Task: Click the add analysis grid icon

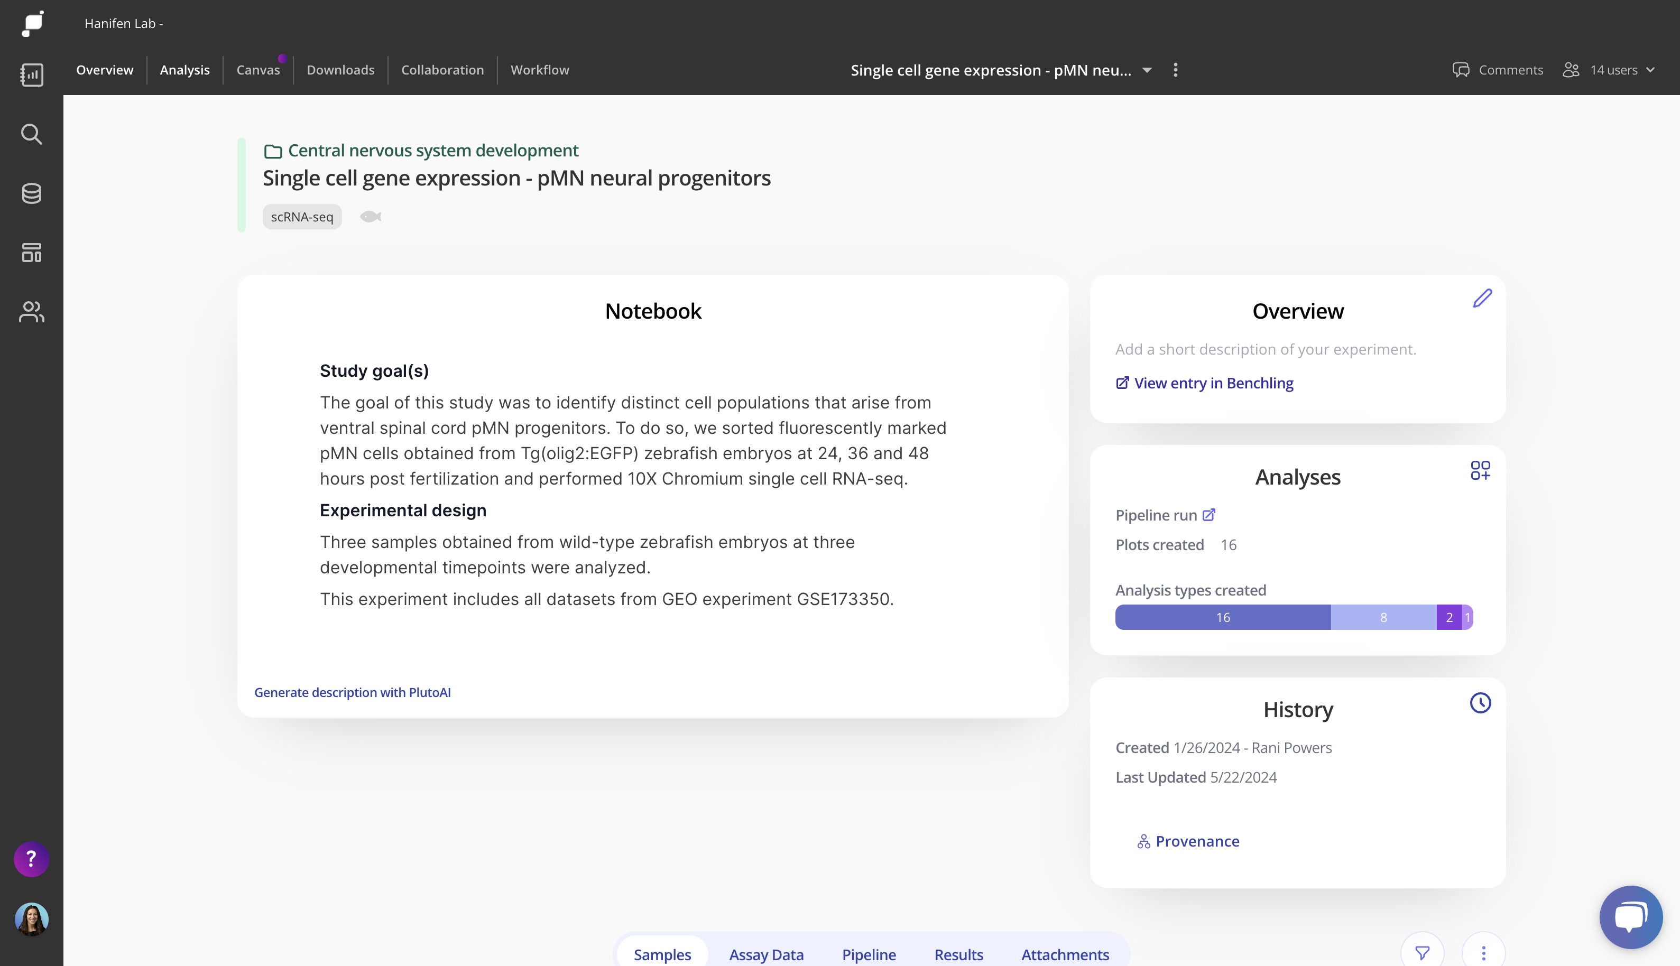Action: 1480,470
